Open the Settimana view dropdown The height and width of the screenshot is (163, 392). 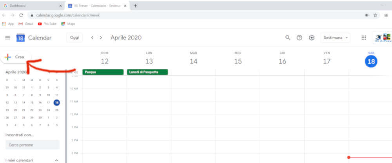(x=335, y=38)
